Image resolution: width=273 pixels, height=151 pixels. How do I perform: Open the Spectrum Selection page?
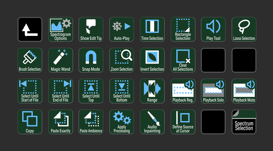coord(244,122)
